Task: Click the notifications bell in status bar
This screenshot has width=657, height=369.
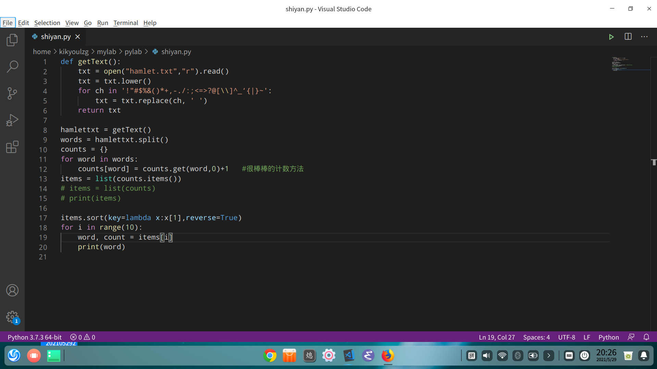Action: tap(646, 337)
